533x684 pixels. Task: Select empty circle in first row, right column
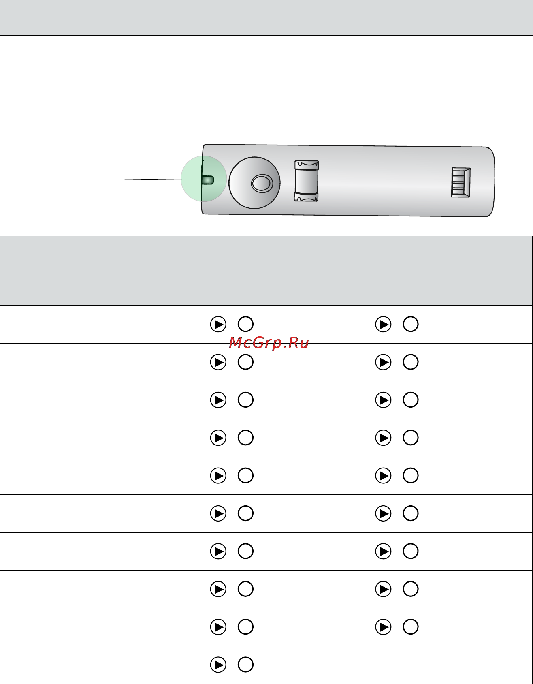(x=411, y=325)
